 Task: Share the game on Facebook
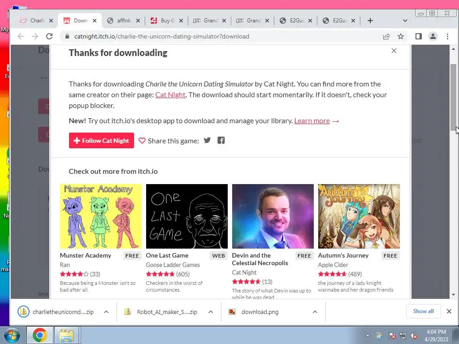coord(221,140)
